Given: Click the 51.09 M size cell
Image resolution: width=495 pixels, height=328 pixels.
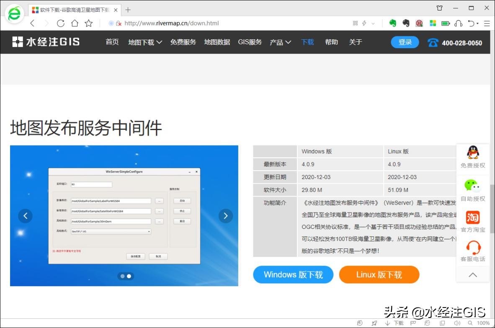Looking at the screenshot, I should [x=420, y=190].
